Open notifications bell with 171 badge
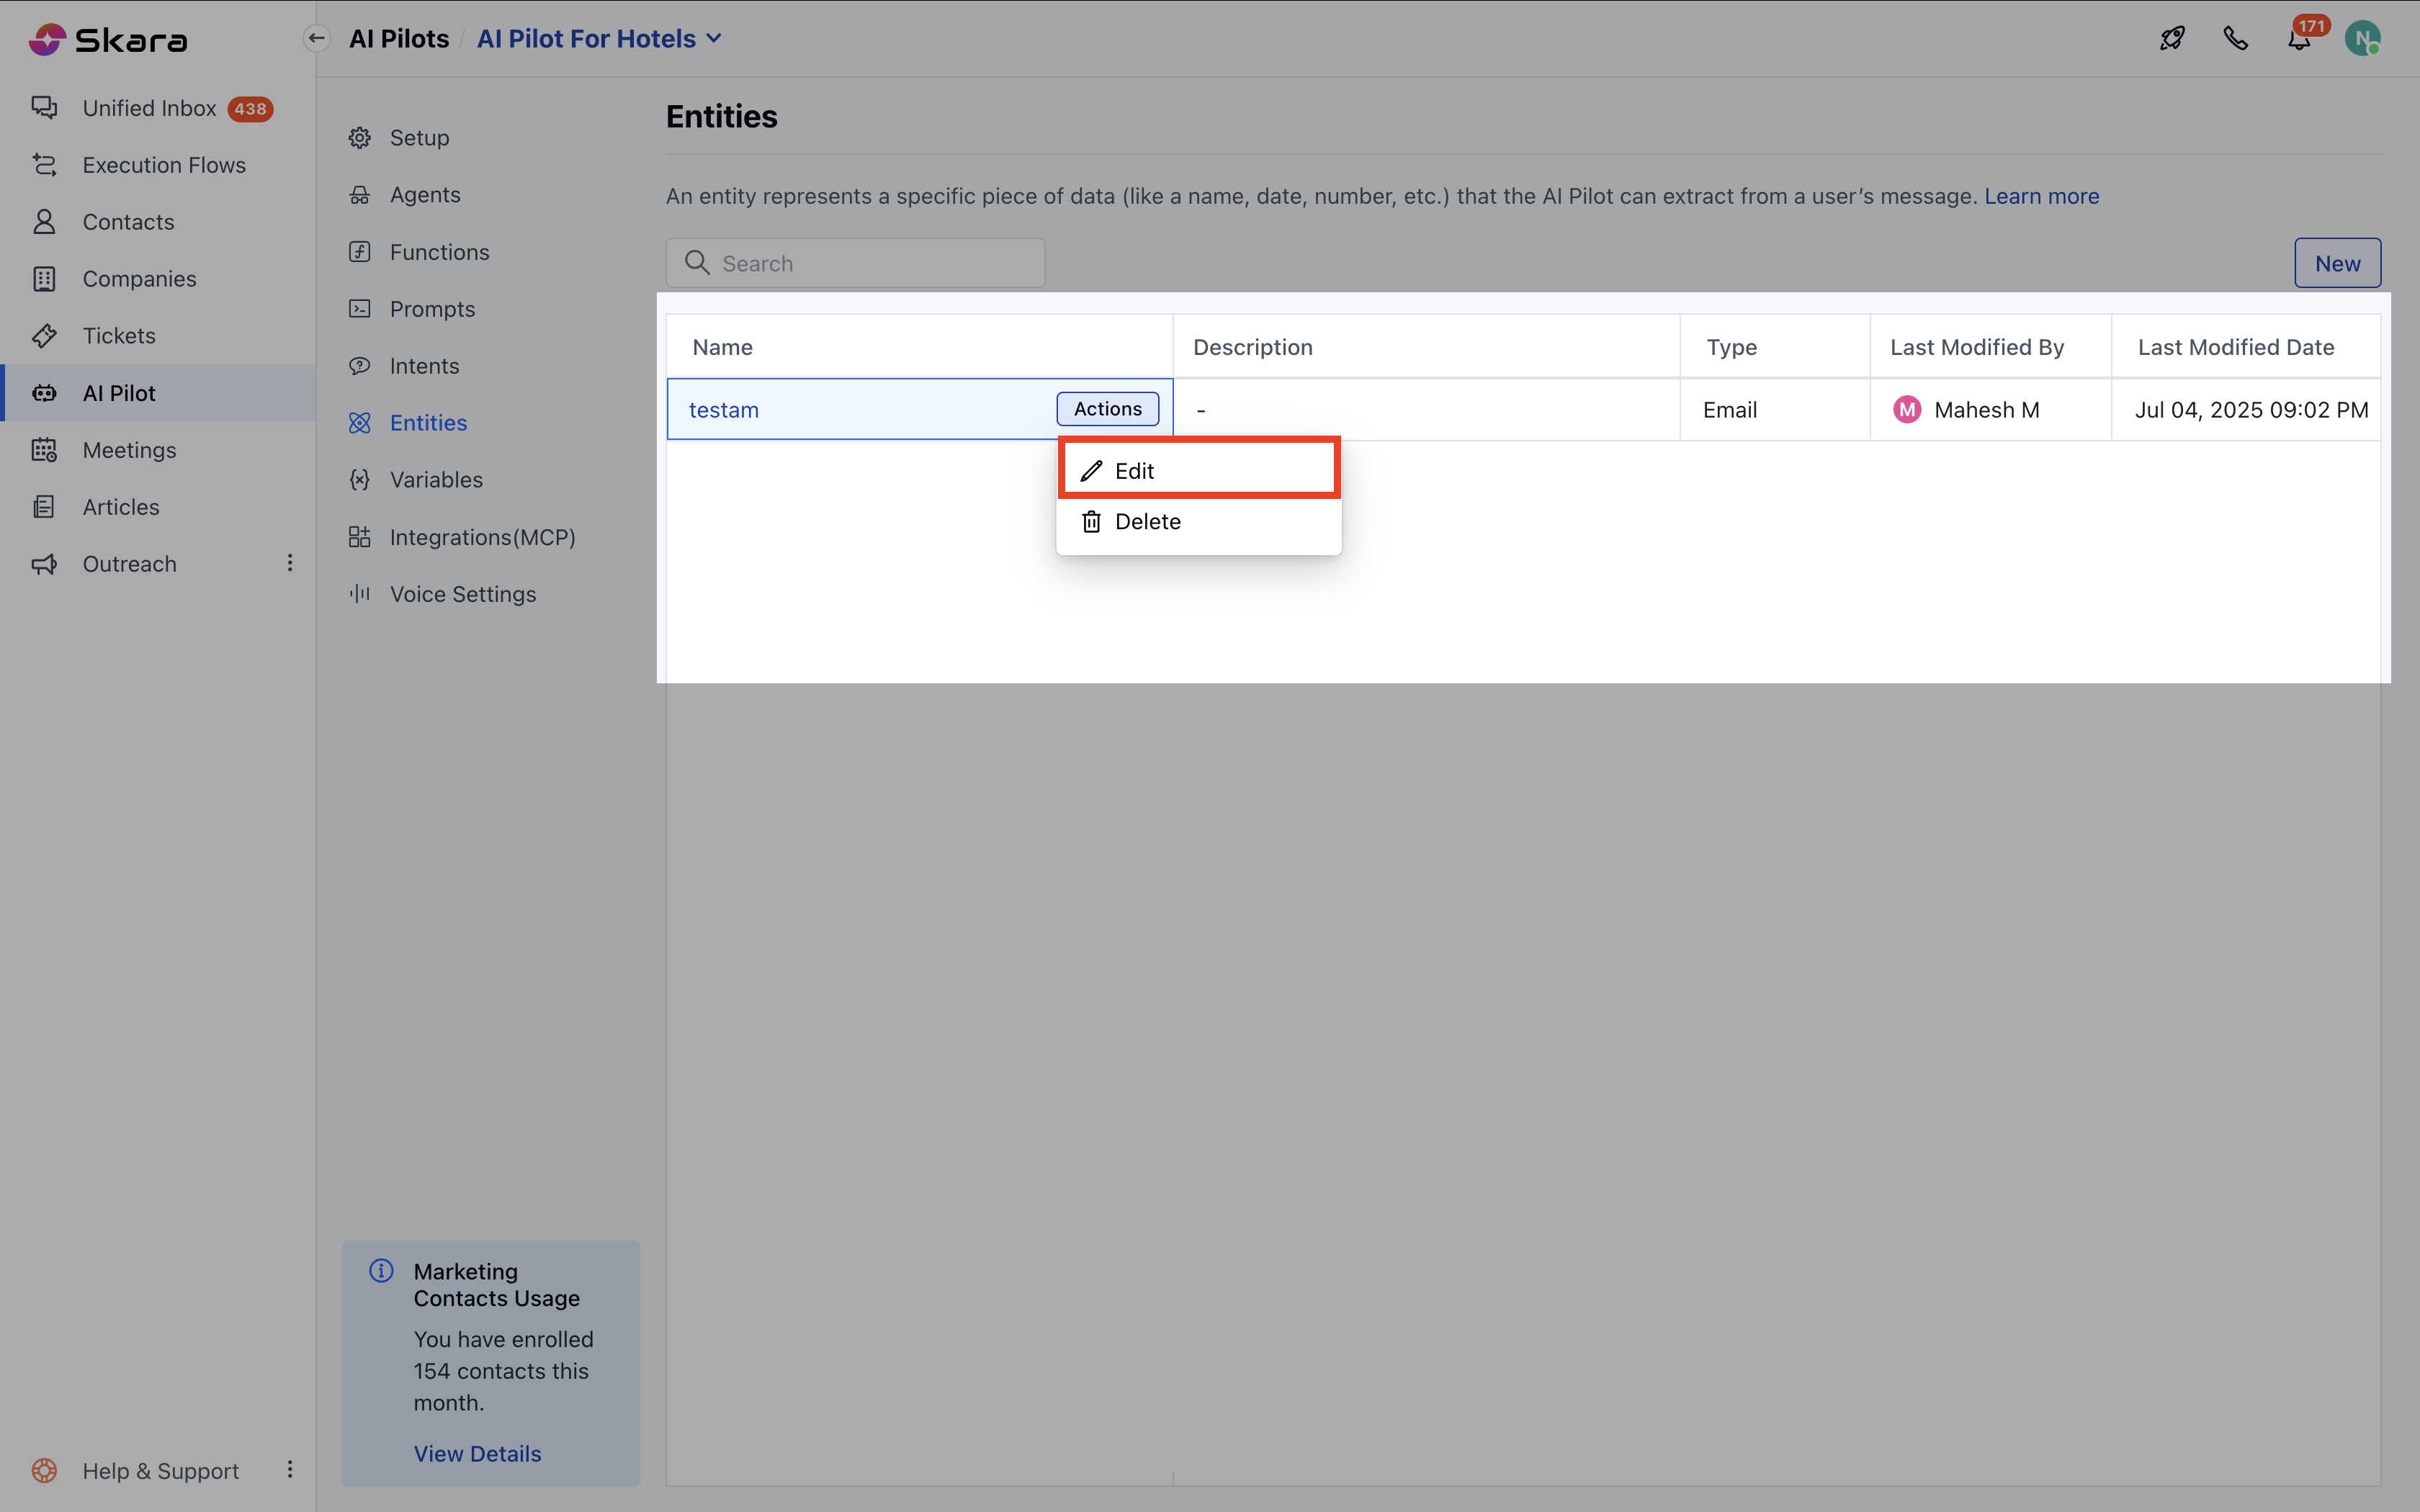This screenshot has height=1512, width=2420. pyautogui.click(x=2299, y=40)
